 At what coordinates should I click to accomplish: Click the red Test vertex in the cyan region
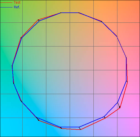click(39, 120)
